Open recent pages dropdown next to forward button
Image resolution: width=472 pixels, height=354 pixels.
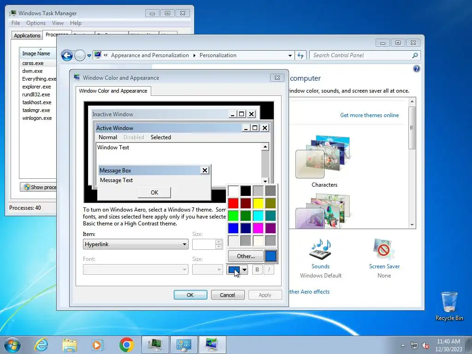[x=89, y=56]
